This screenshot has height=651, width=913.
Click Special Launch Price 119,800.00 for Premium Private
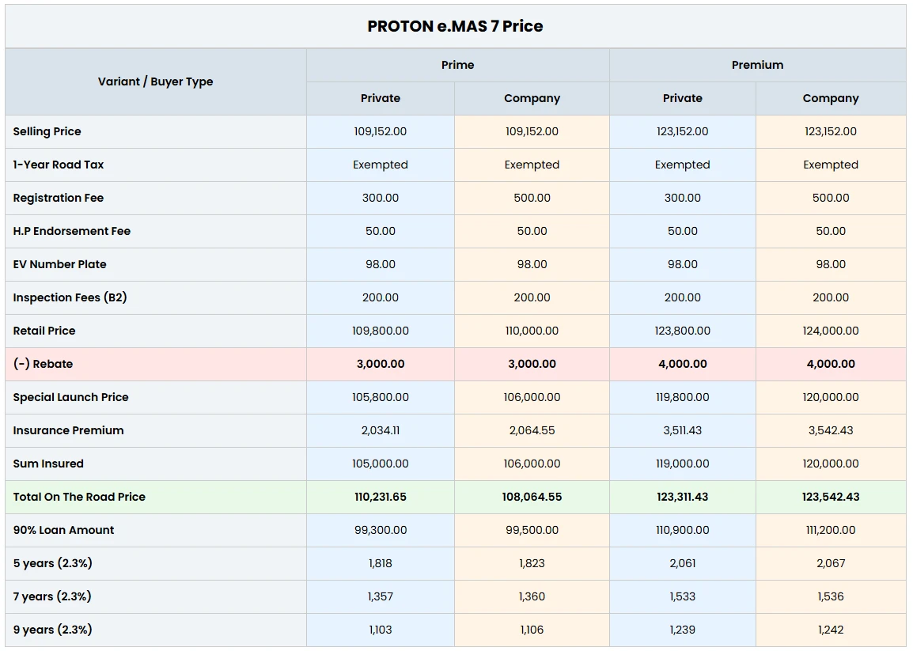(682, 397)
